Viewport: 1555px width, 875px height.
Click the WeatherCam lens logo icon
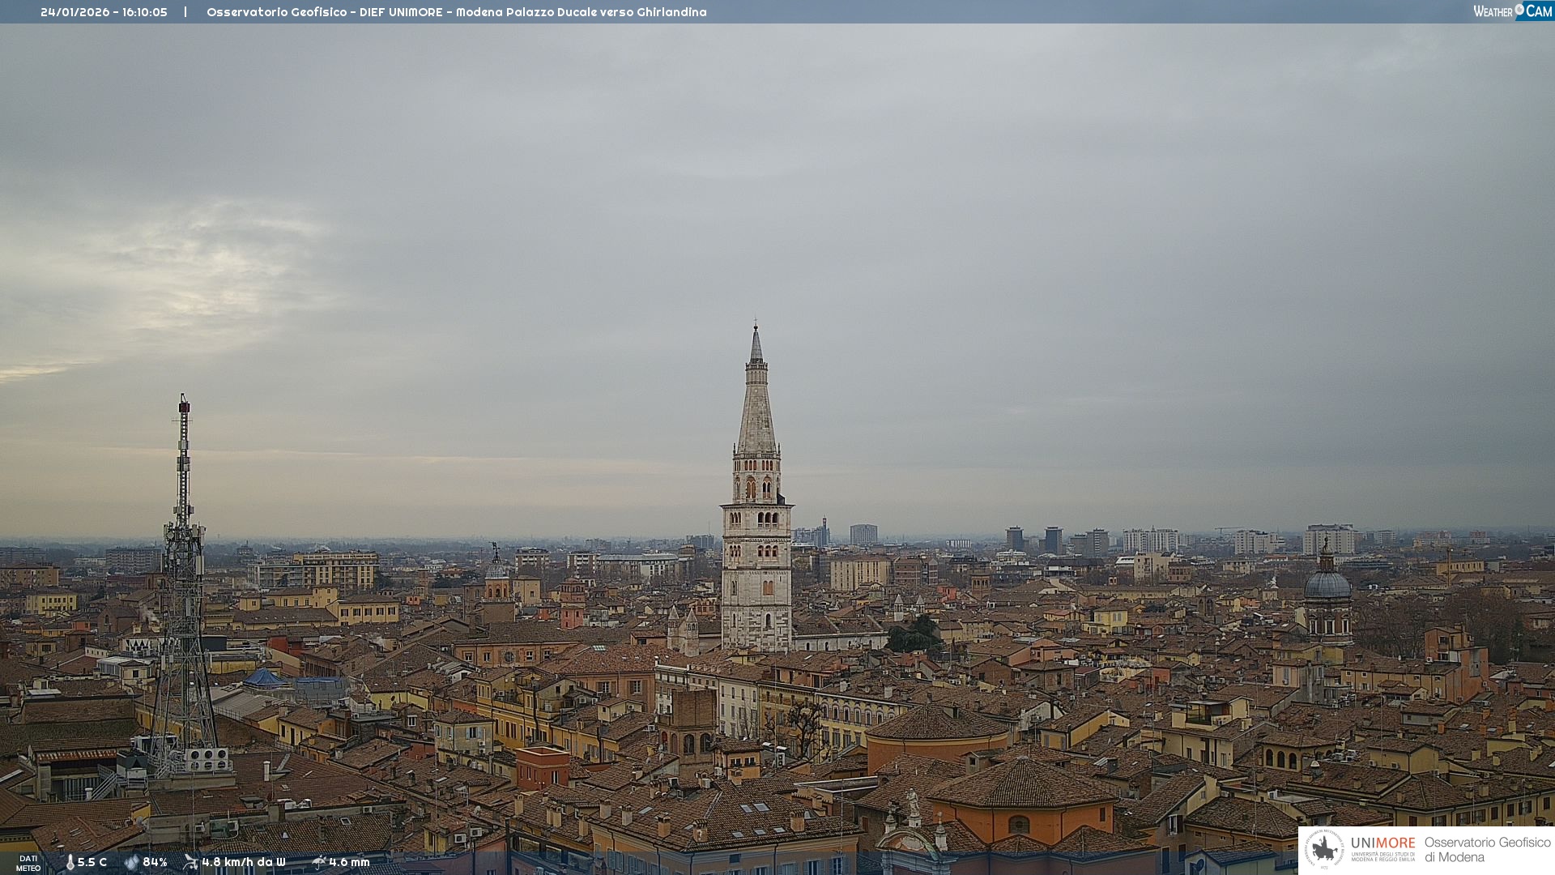coord(1519,9)
